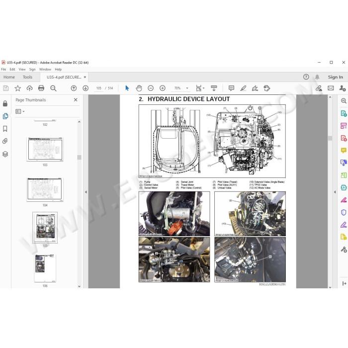The width and height of the screenshot is (348, 348).
Task: Open the Find text magnifier
Action: pyautogui.click(x=53, y=88)
